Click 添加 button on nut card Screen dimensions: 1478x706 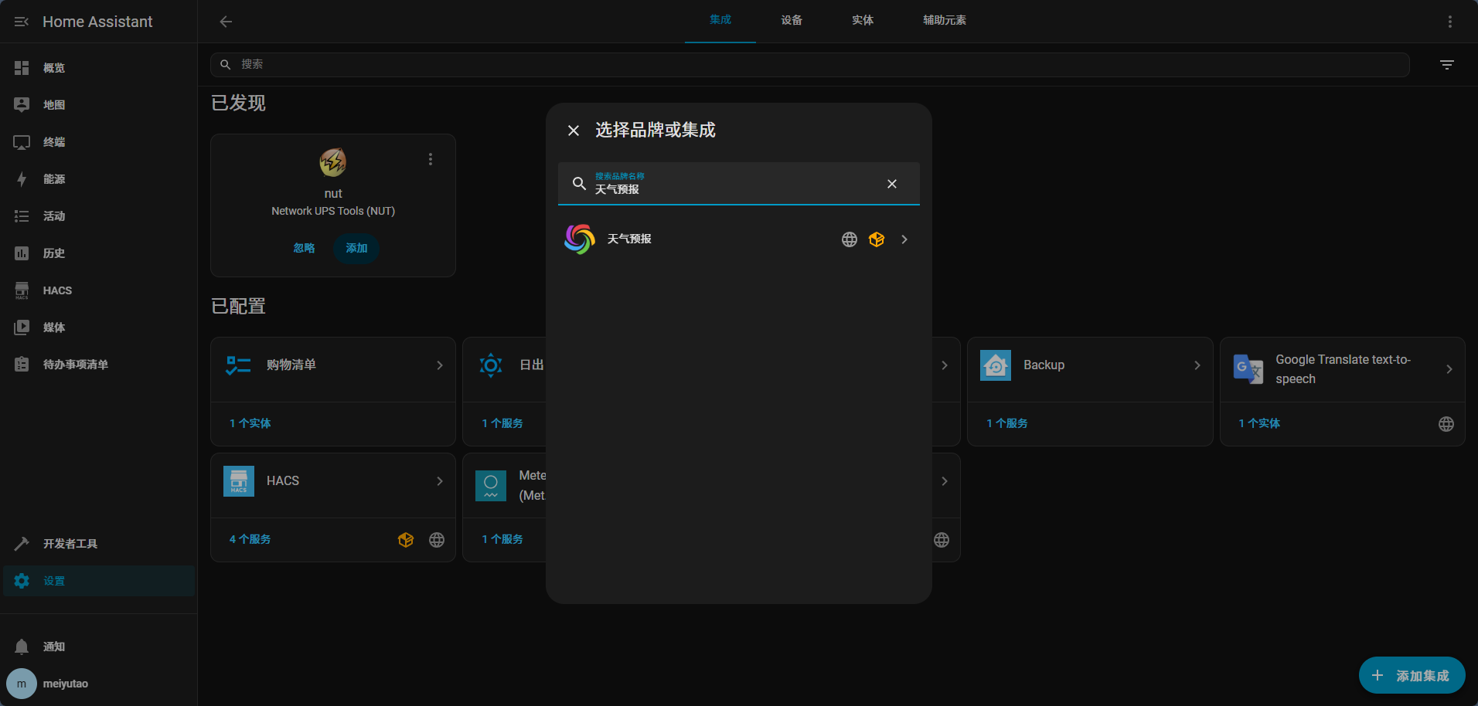pos(356,248)
